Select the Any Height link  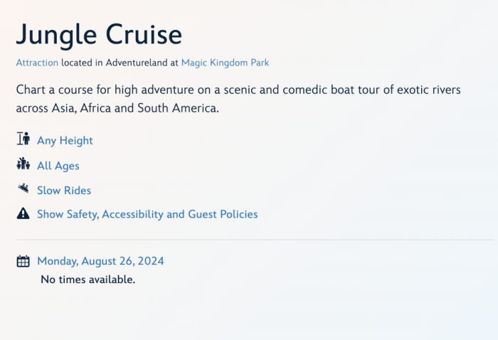pos(65,141)
